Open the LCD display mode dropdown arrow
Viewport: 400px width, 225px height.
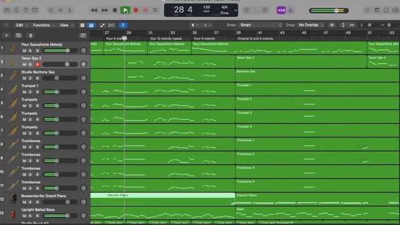[236, 11]
